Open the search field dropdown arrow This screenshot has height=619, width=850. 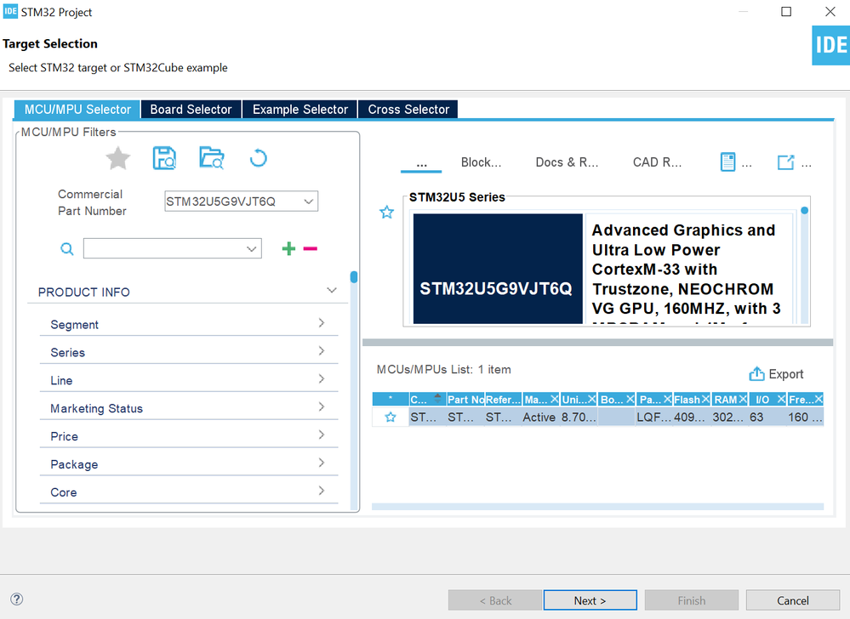(x=252, y=248)
